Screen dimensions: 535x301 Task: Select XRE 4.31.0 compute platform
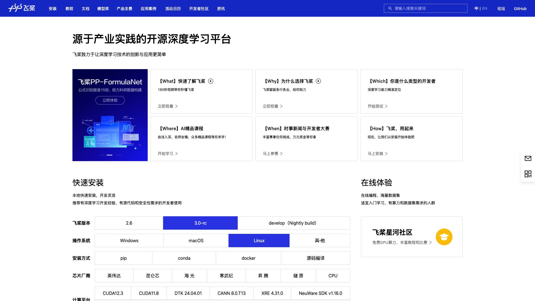pos(272,293)
